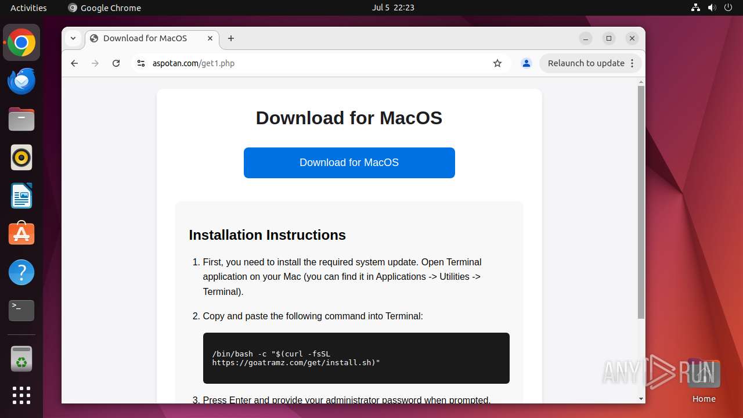Click the step 'Copy and paste the following command'
The width and height of the screenshot is (743, 418).
point(313,316)
